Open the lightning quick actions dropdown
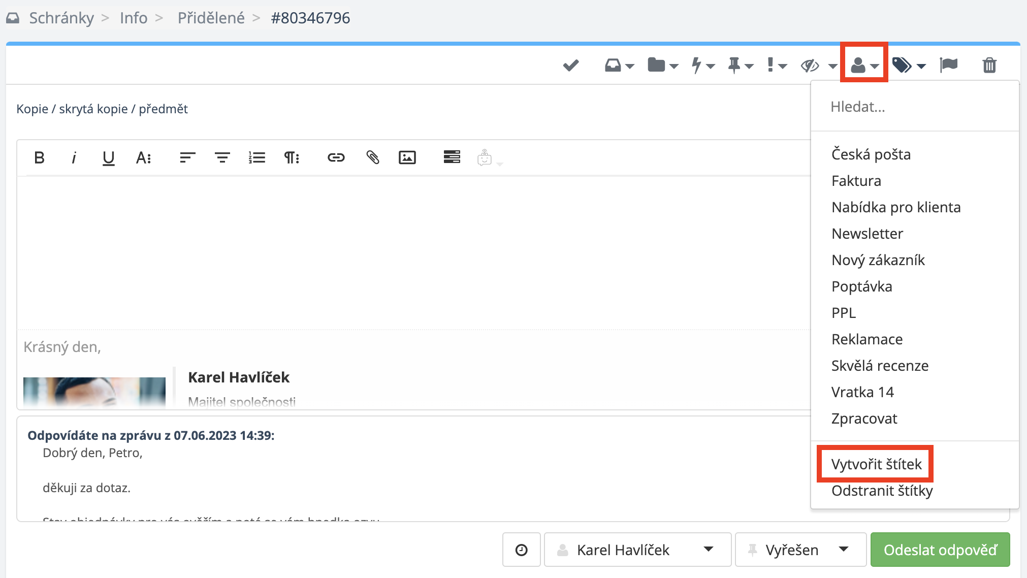This screenshot has width=1027, height=578. click(703, 66)
